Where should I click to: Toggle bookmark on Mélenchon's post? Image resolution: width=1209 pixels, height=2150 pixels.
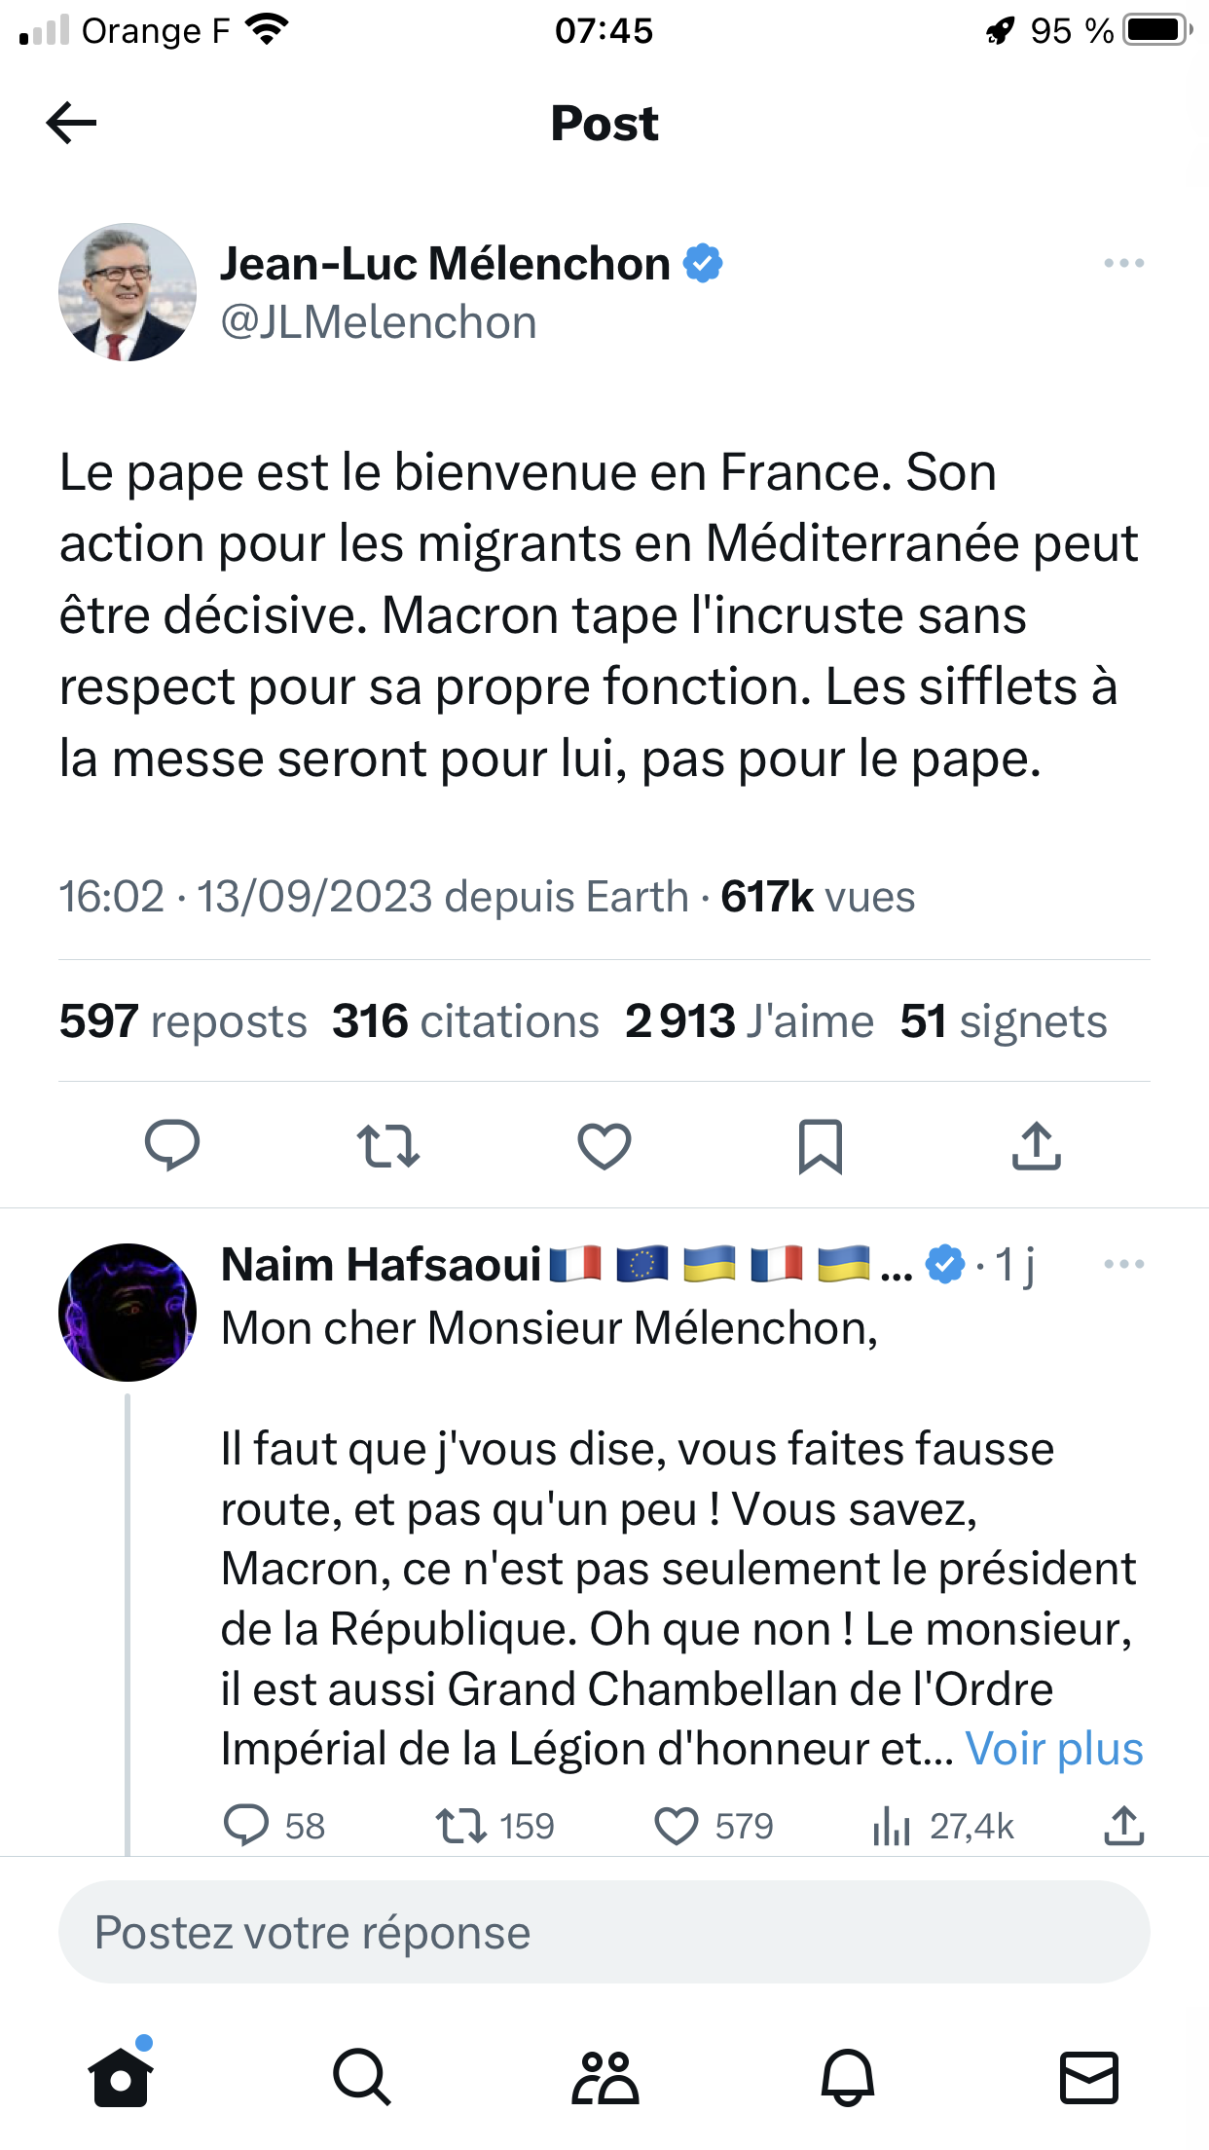point(820,1145)
